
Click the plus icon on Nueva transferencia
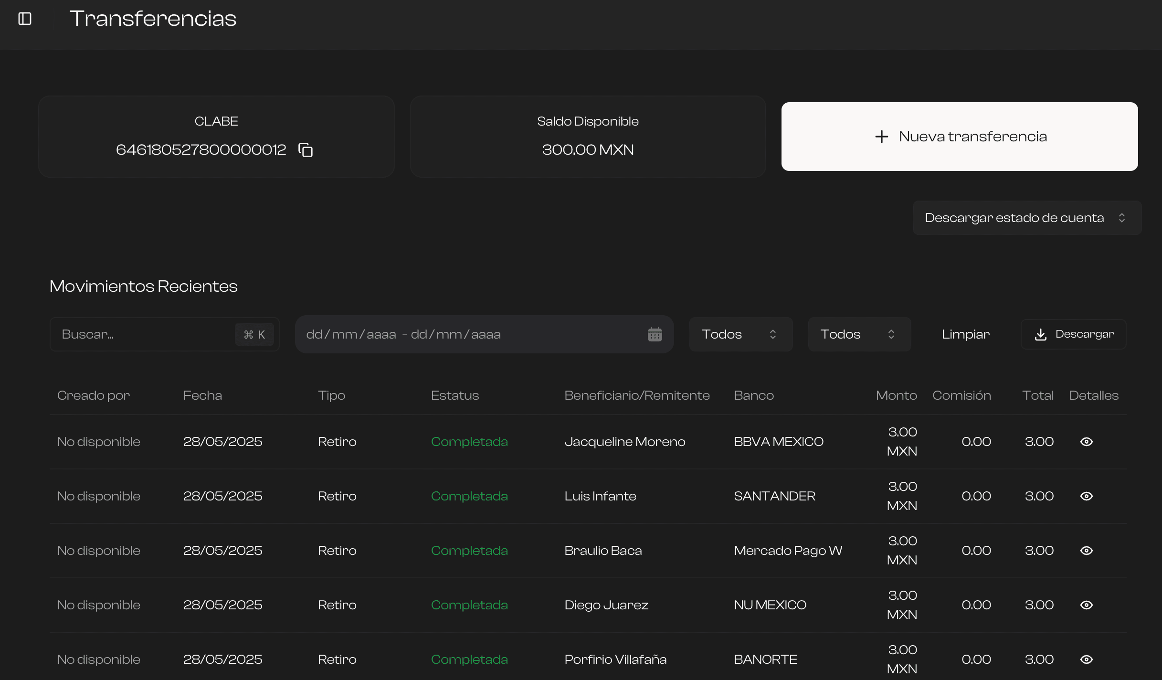pos(881,136)
